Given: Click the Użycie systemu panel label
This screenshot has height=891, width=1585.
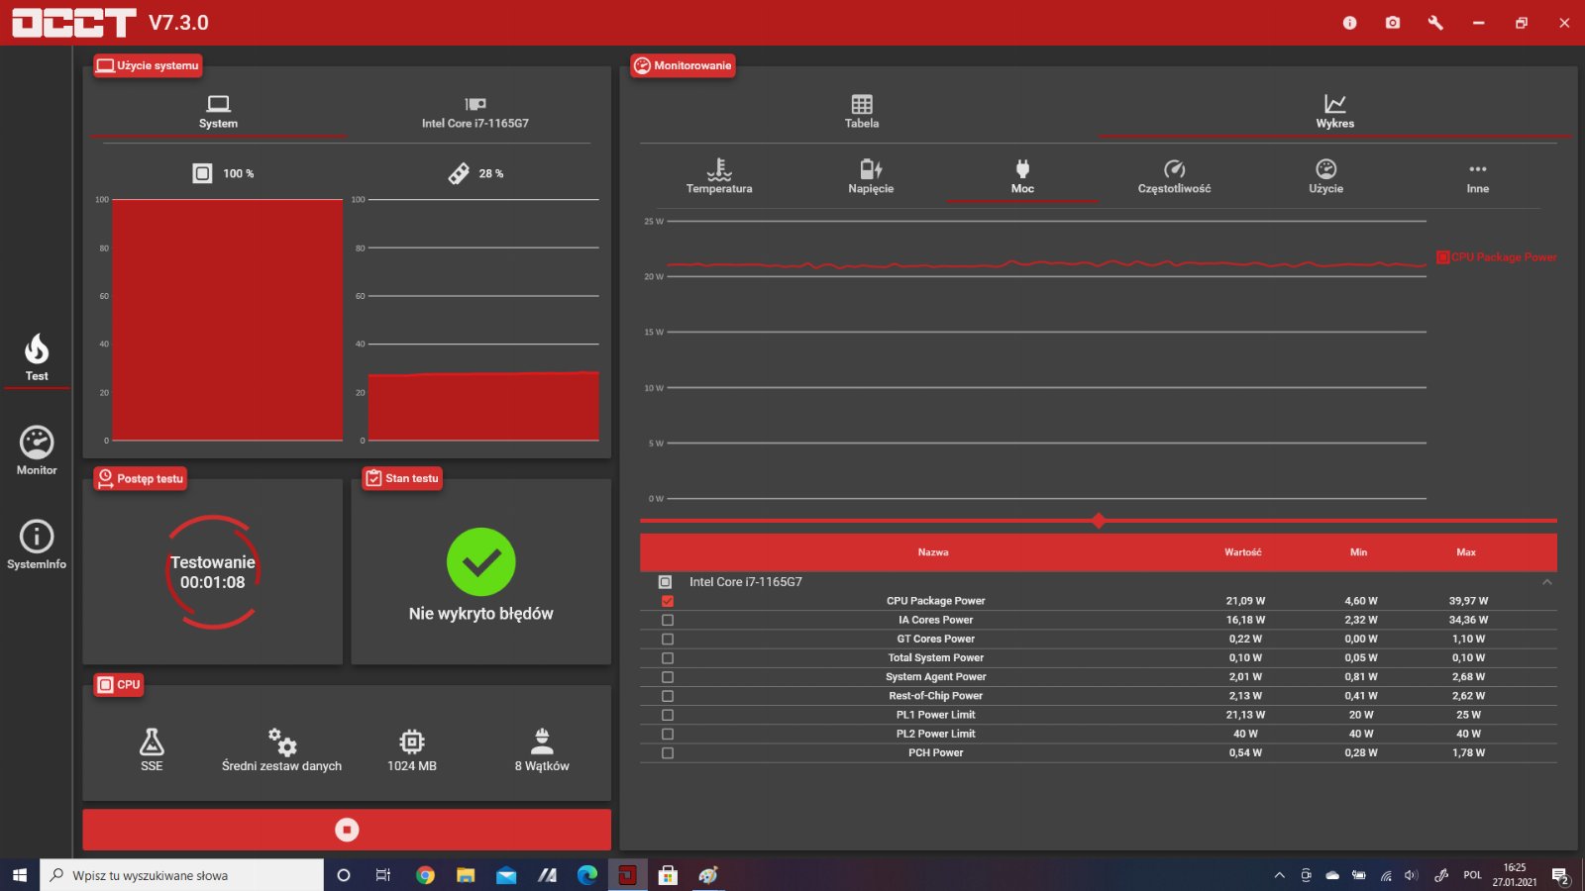Looking at the screenshot, I should (148, 65).
